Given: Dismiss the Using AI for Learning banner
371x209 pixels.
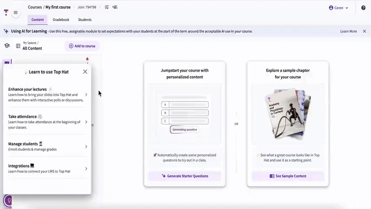Looking at the screenshot, I should (365, 31).
